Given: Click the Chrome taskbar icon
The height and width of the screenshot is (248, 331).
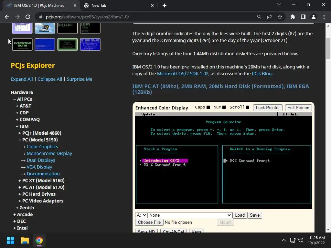Looking at the screenshot, I should pos(39,240).
